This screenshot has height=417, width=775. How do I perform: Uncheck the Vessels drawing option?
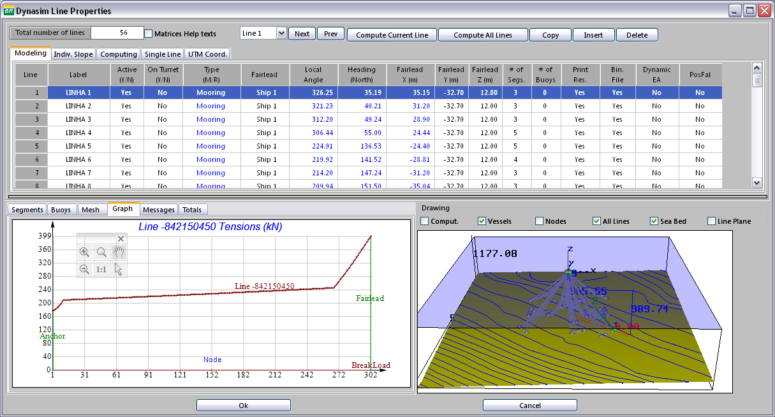(x=482, y=221)
